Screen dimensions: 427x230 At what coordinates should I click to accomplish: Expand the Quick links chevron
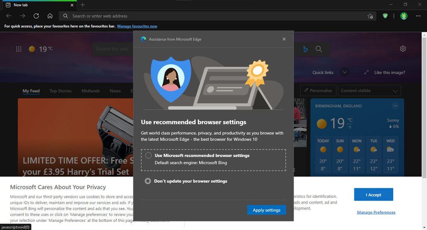(x=345, y=72)
